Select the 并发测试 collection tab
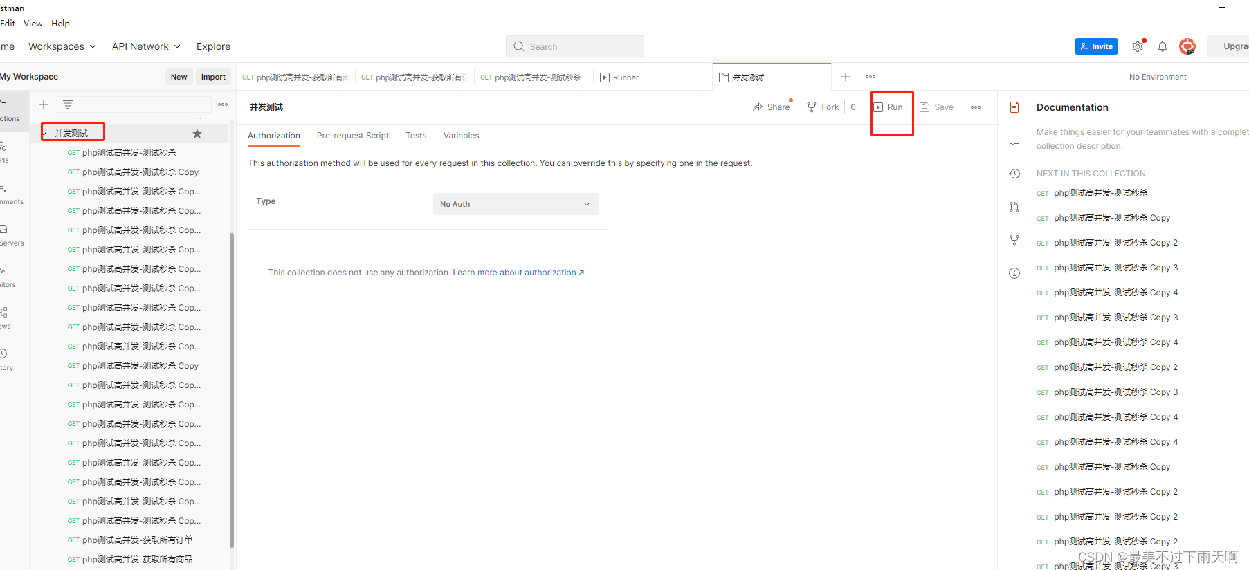1249x570 pixels. point(771,77)
